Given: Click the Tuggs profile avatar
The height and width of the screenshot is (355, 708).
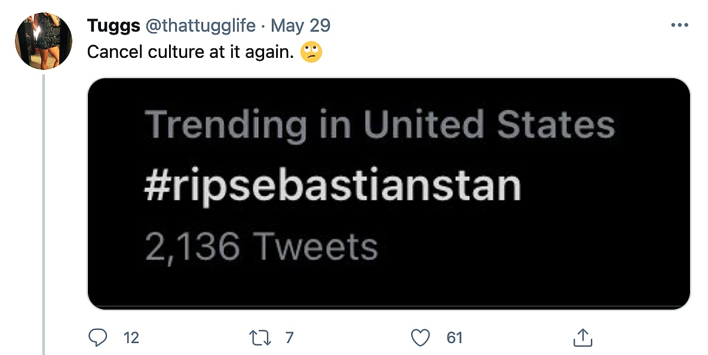Looking at the screenshot, I should (44, 41).
